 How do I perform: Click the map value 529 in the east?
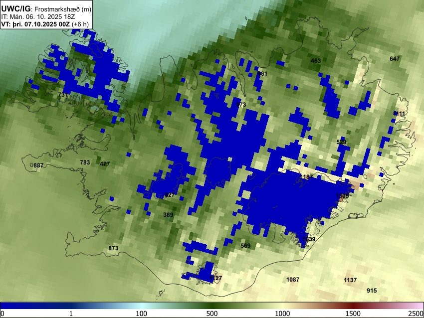(341, 142)
